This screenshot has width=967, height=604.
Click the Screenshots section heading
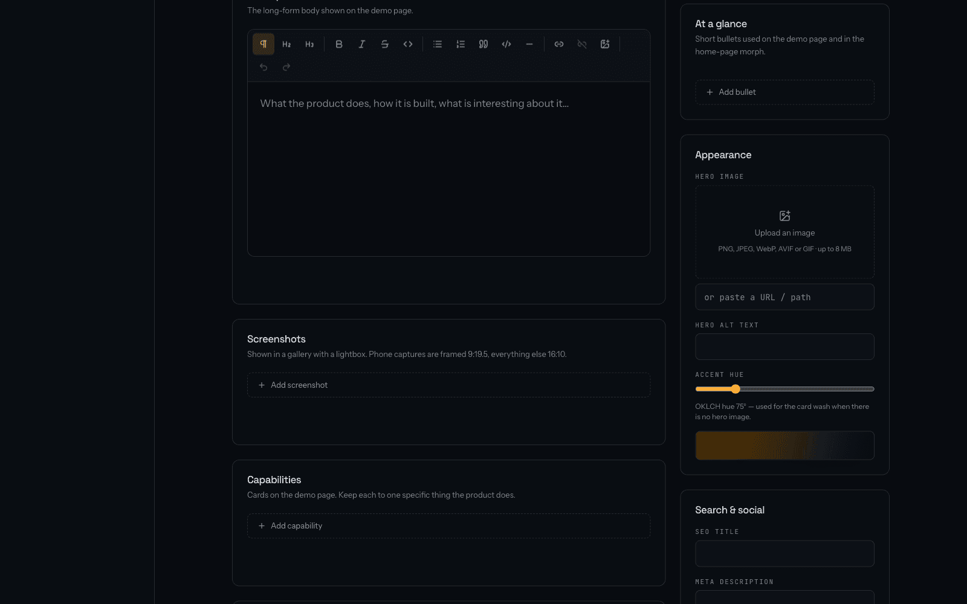coord(276,339)
